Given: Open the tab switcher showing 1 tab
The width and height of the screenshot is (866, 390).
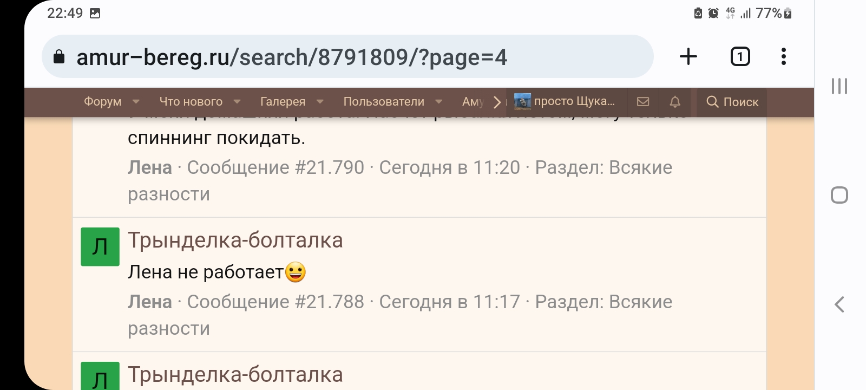Looking at the screenshot, I should coord(740,57).
